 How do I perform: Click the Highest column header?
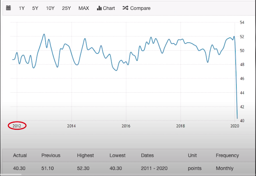point(85,156)
